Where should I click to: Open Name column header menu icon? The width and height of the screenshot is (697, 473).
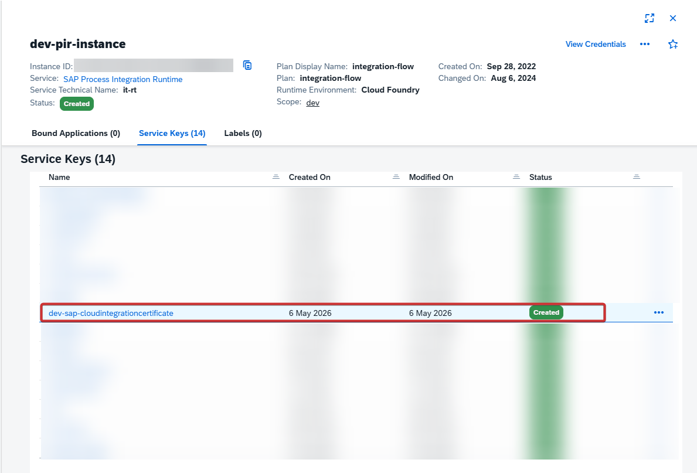(276, 177)
